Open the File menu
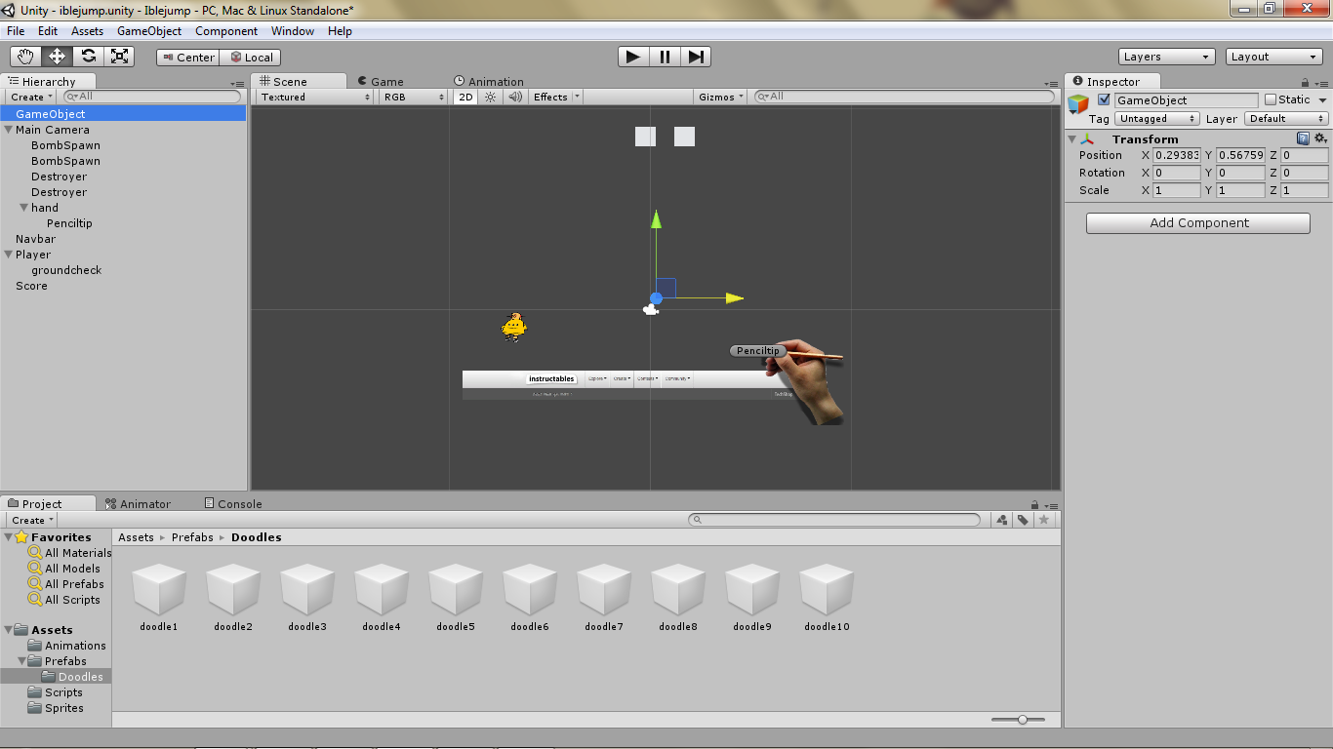The width and height of the screenshot is (1333, 749). coord(16,31)
